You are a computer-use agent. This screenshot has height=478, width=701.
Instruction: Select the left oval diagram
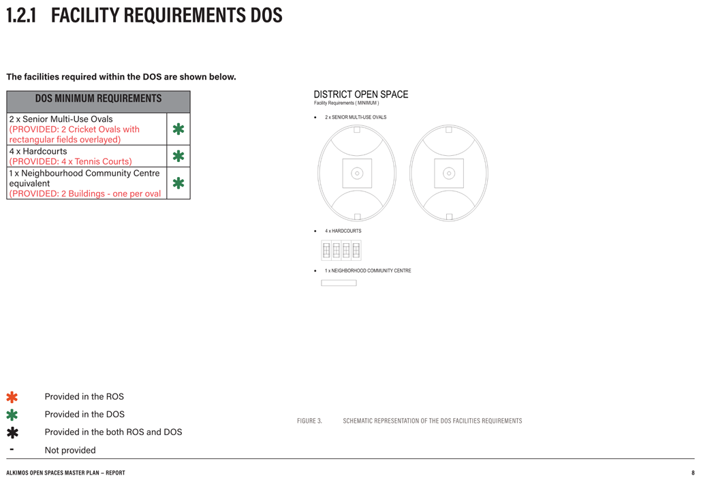pyautogui.click(x=357, y=174)
